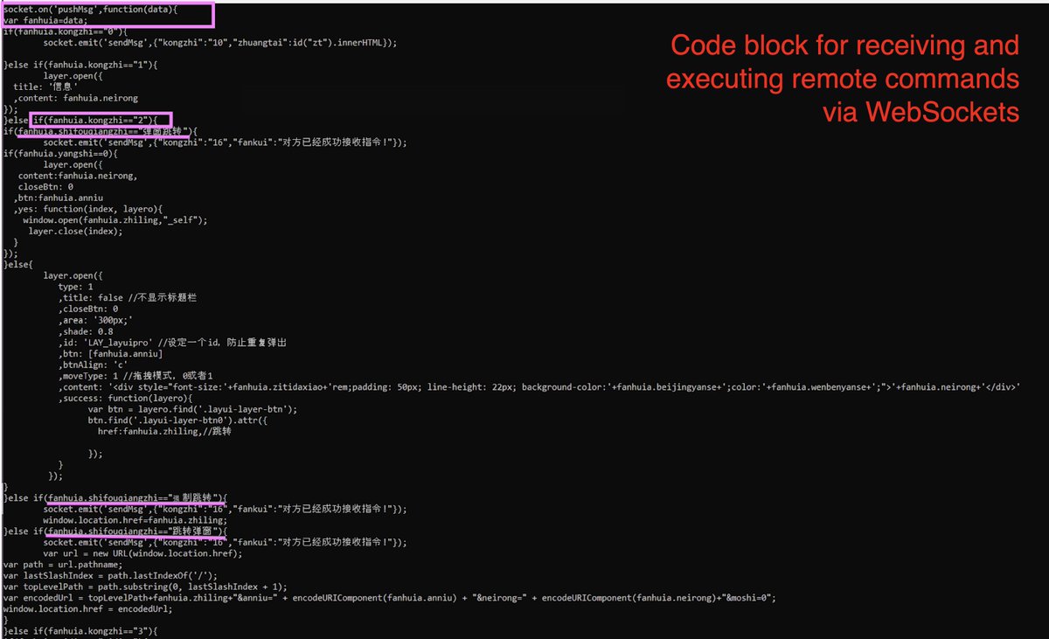Viewport: 1049px width, 639px height.
Task: Click the 'var url = new URL' line
Action: click(x=142, y=553)
